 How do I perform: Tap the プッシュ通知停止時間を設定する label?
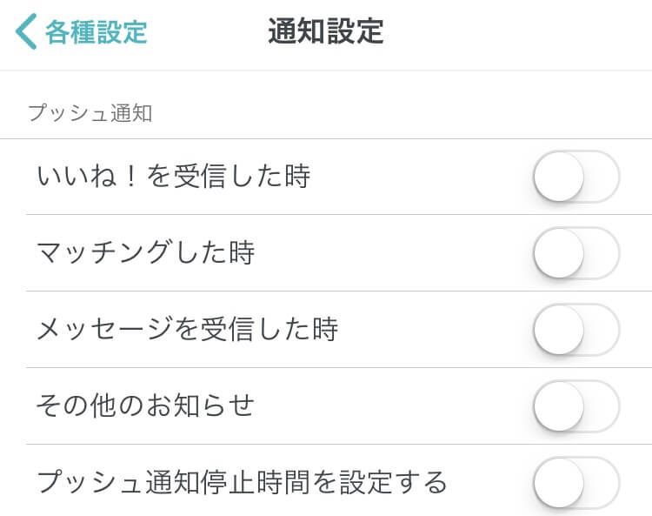click(x=242, y=481)
